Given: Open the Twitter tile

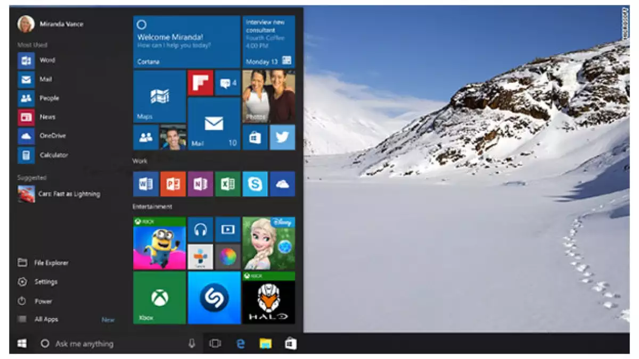Looking at the screenshot, I should (x=282, y=138).
